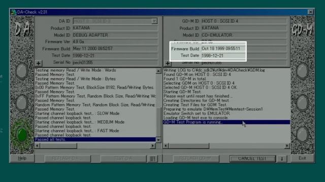Expand GD-M details with the plus button

tap(168, 63)
